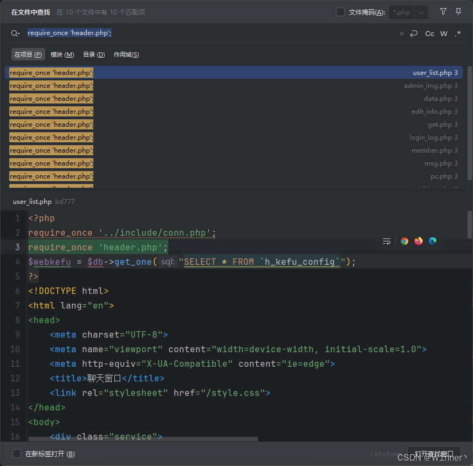
Task: Click line number 9 in gutter
Action: point(17,335)
